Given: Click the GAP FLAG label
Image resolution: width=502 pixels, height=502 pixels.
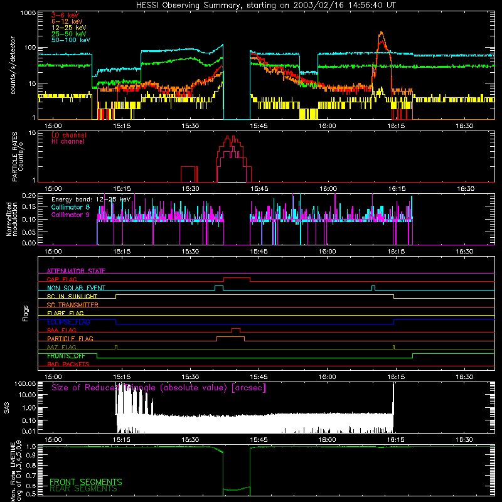Looking at the screenshot, I should coord(61,279).
